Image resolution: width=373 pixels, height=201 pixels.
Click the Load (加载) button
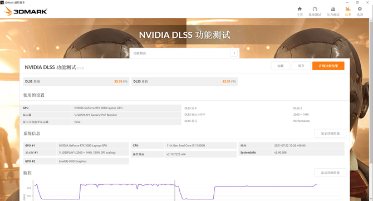click(x=281, y=66)
